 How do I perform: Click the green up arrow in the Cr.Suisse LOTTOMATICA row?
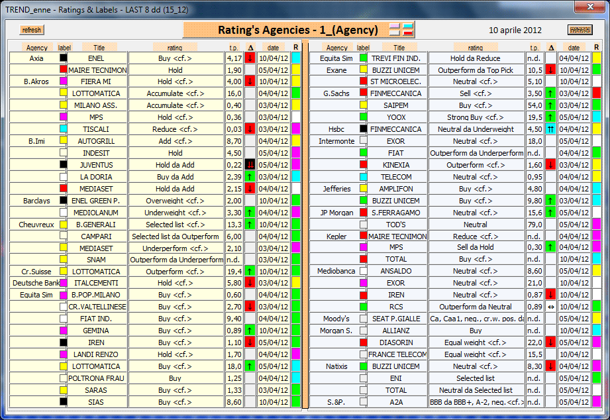point(250,271)
